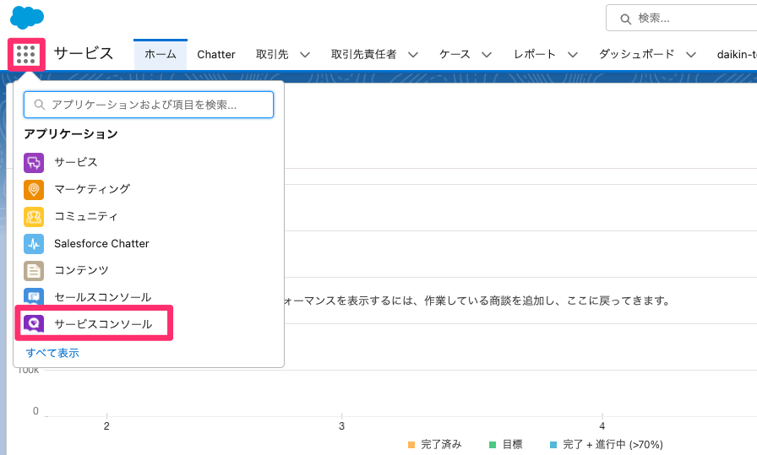Open the 取引先 tab

(272, 55)
